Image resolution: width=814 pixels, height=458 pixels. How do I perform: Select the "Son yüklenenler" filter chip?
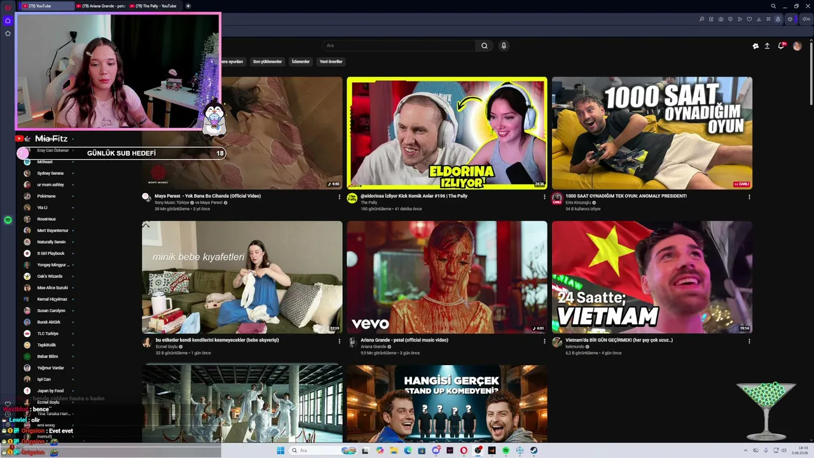click(267, 62)
